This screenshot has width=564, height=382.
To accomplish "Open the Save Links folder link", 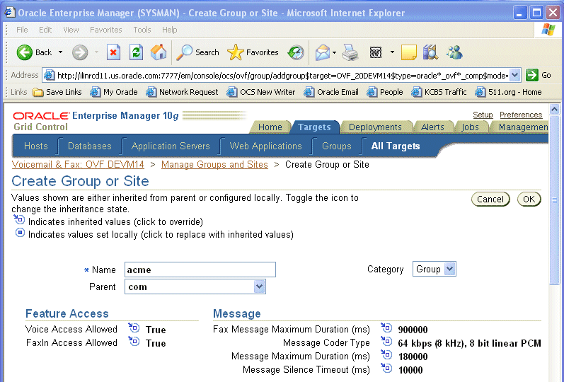I will (x=57, y=92).
